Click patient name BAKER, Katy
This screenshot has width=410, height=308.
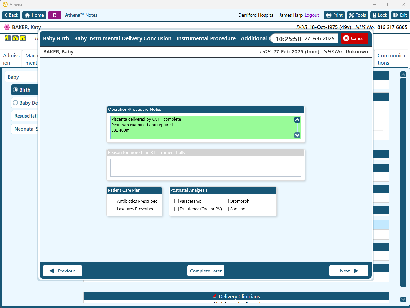26,27
